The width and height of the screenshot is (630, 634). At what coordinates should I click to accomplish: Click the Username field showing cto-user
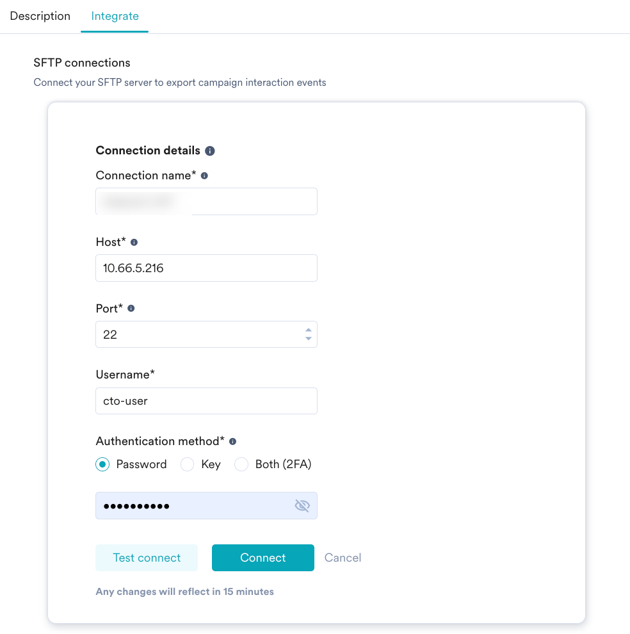pos(206,400)
